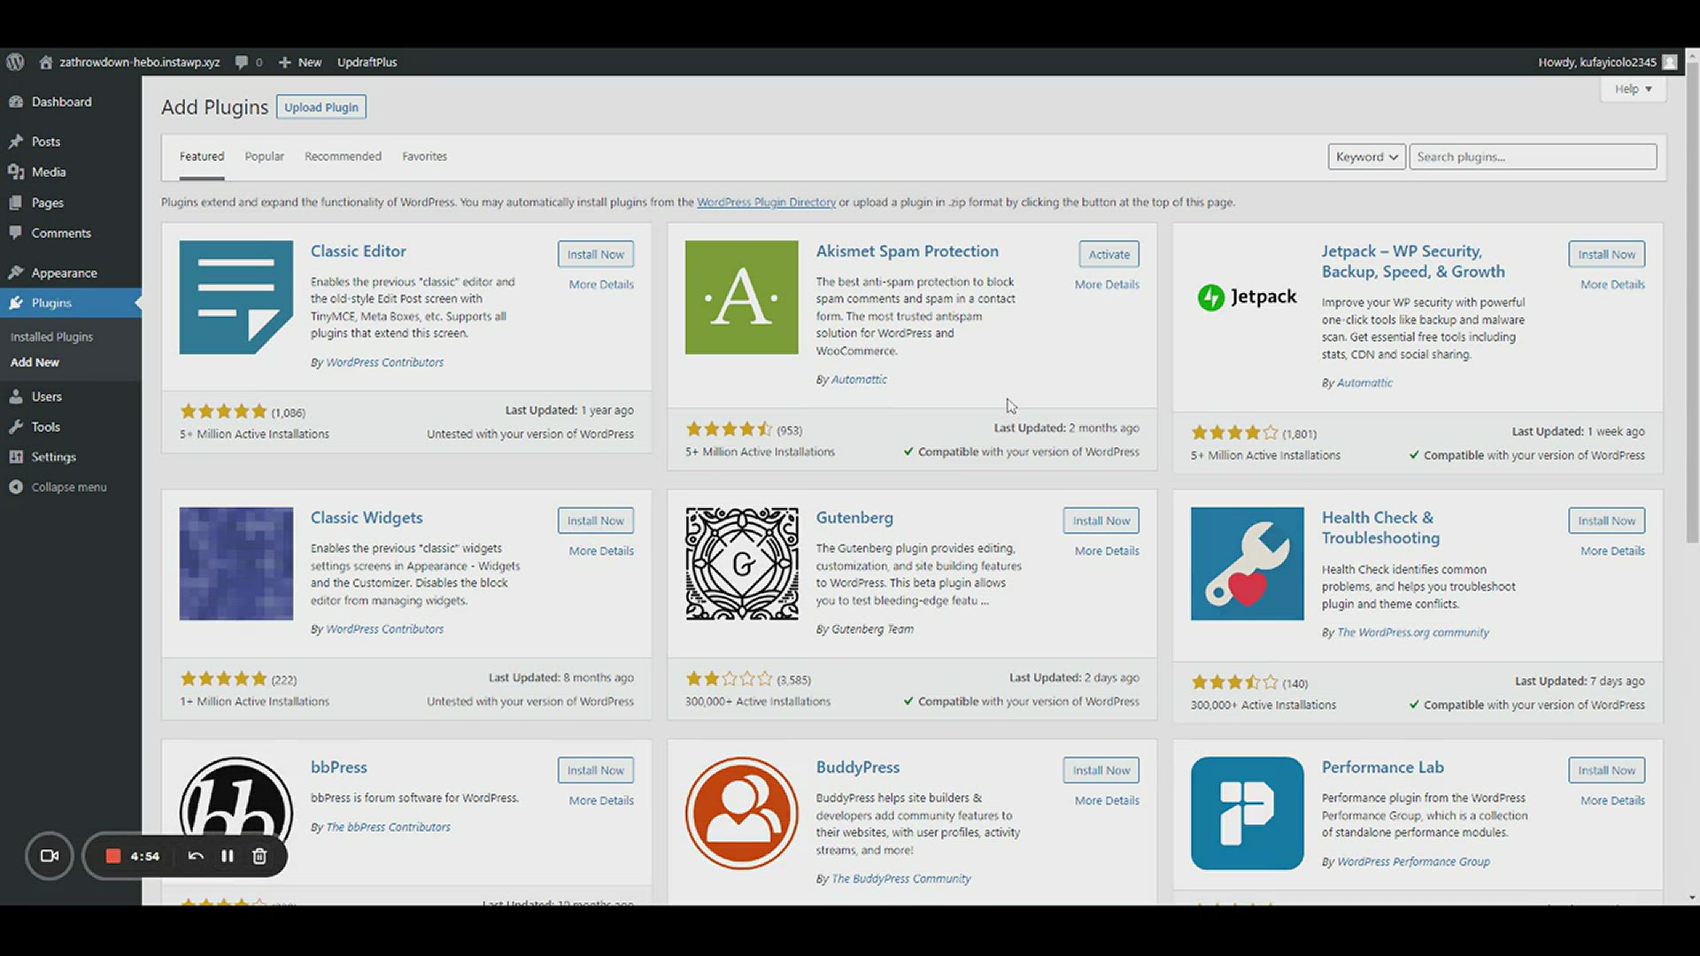Screen dimensions: 1700x956
Task: Click the Plugins plug icon
Action: click(16, 303)
